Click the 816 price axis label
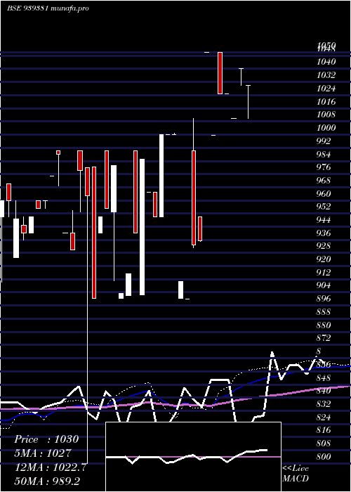This screenshot has height=492, width=351. pyautogui.click(x=324, y=430)
